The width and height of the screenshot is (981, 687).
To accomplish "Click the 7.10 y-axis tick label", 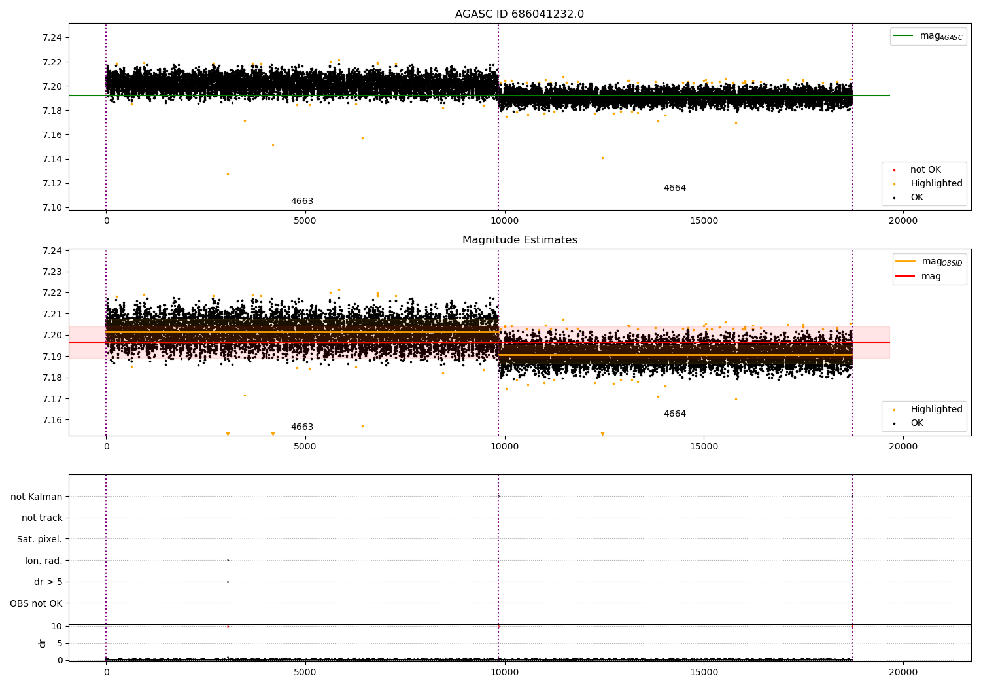I will (x=52, y=208).
